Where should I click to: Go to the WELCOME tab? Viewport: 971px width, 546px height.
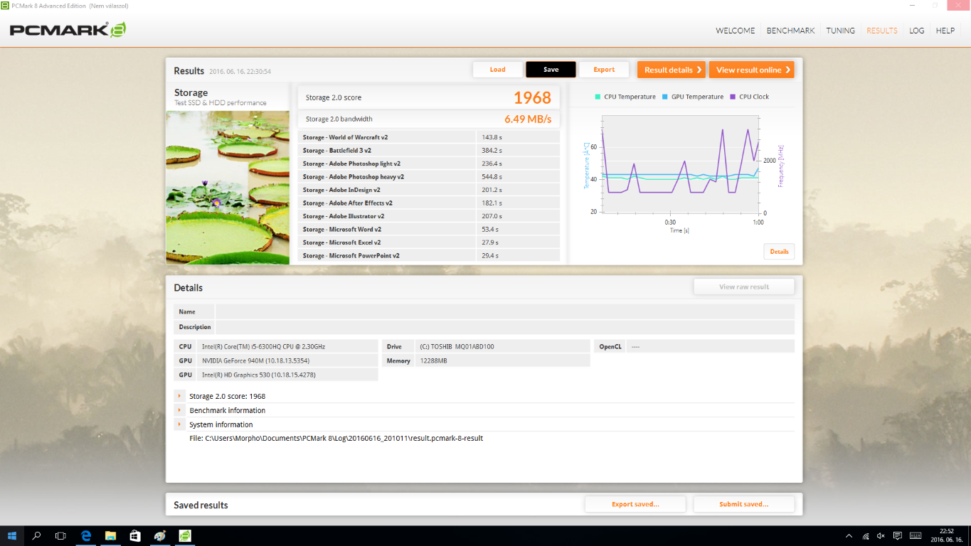[736, 31]
